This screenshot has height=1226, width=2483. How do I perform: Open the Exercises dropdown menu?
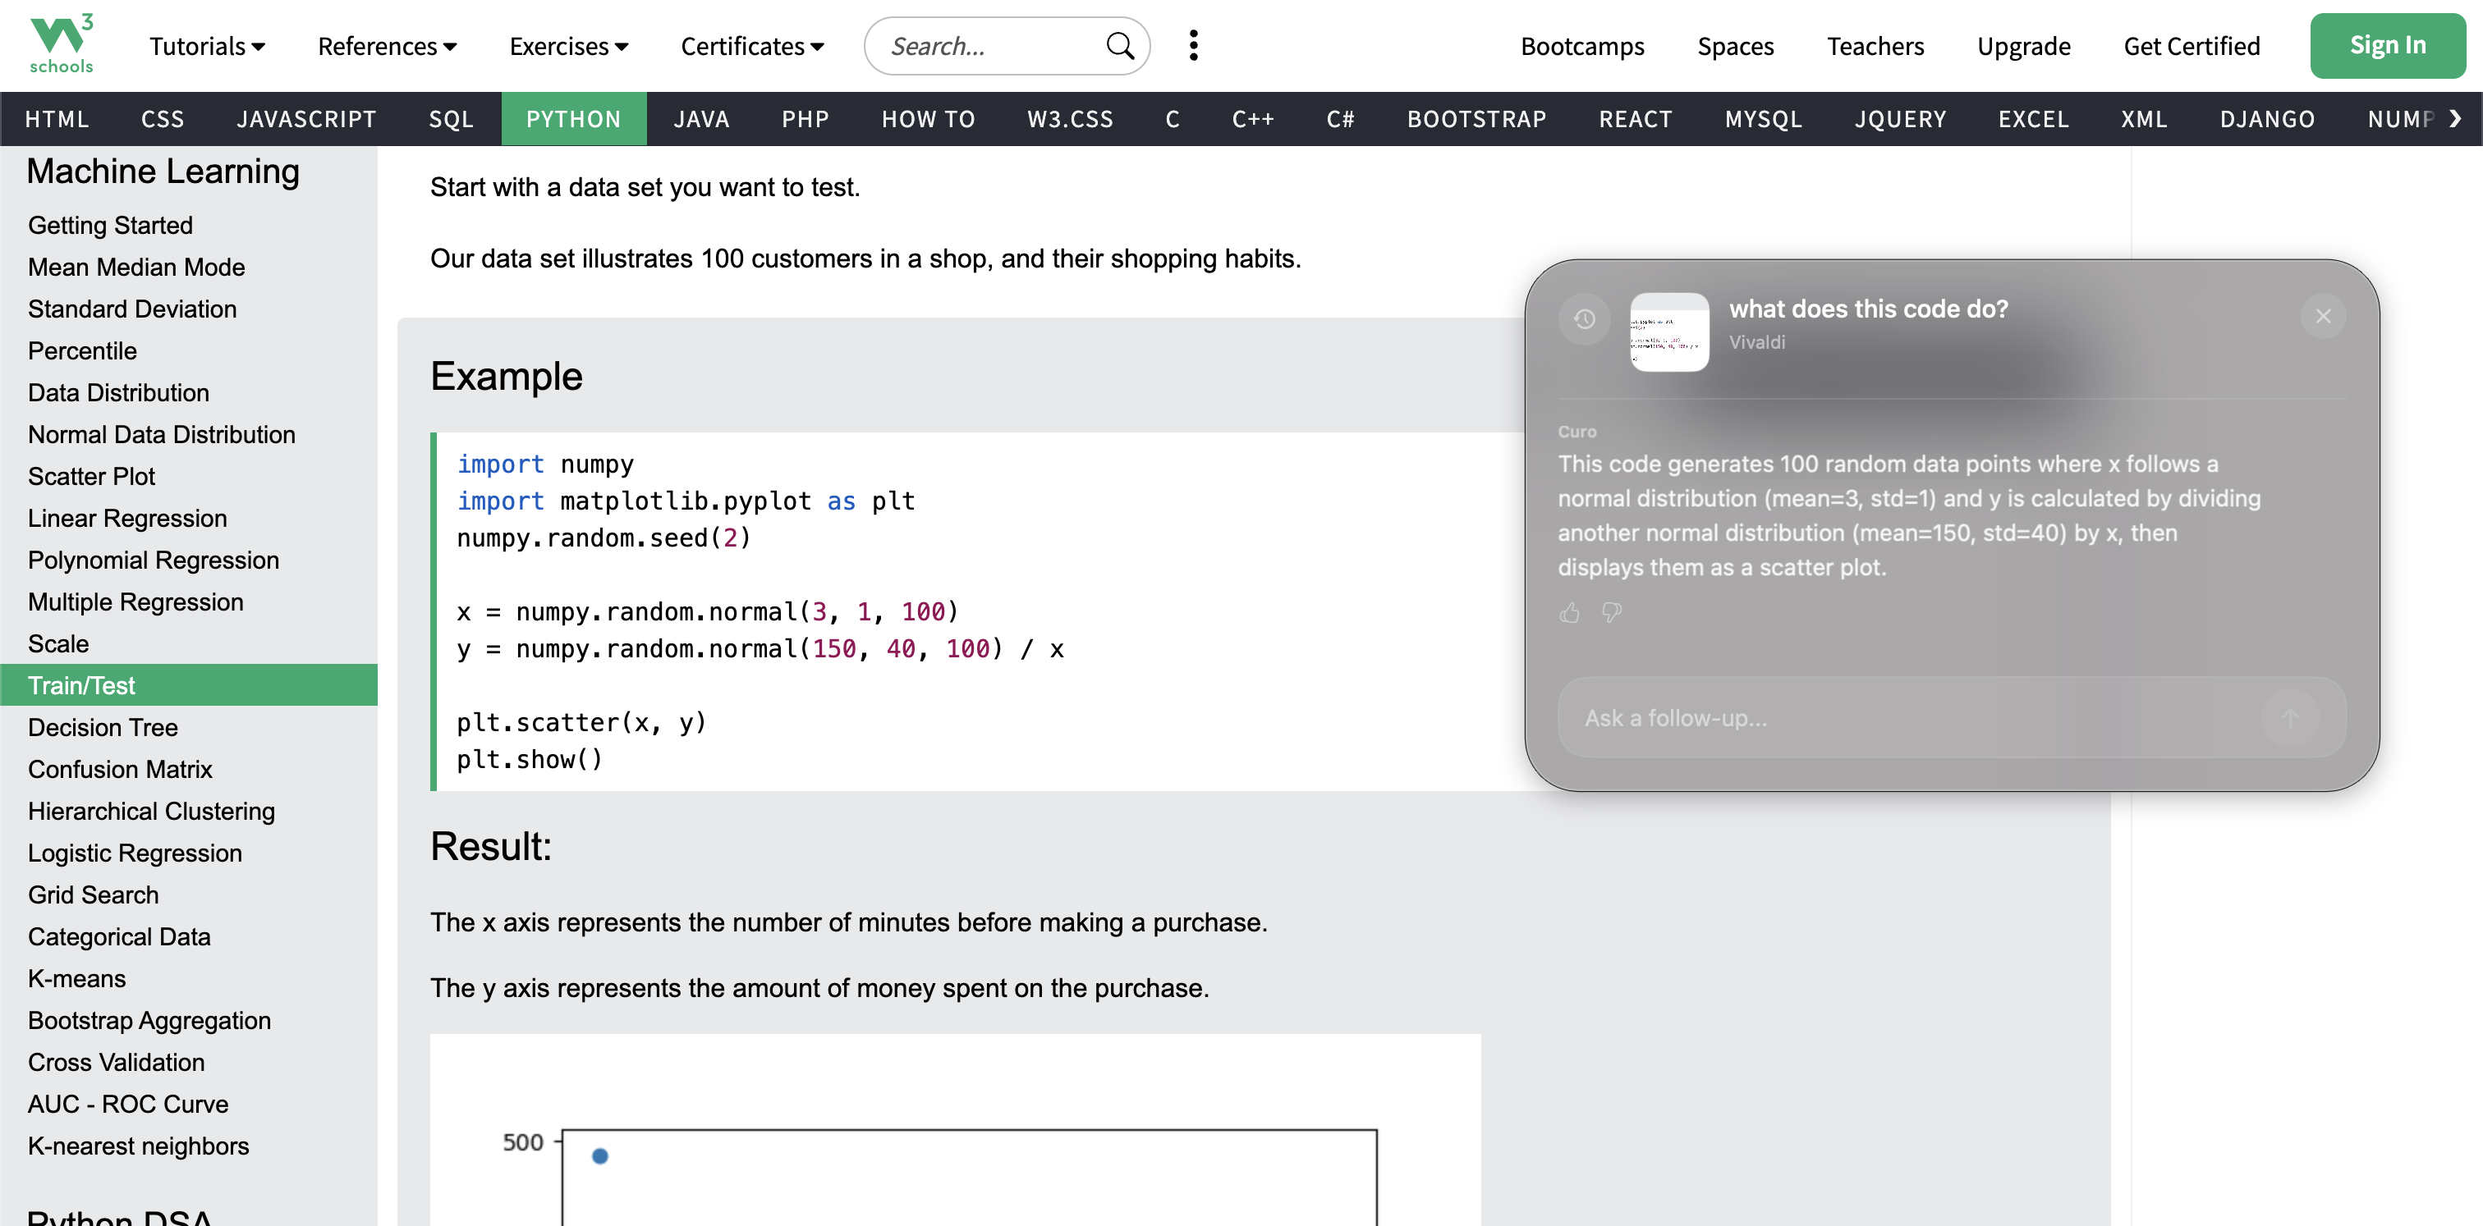[567, 46]
